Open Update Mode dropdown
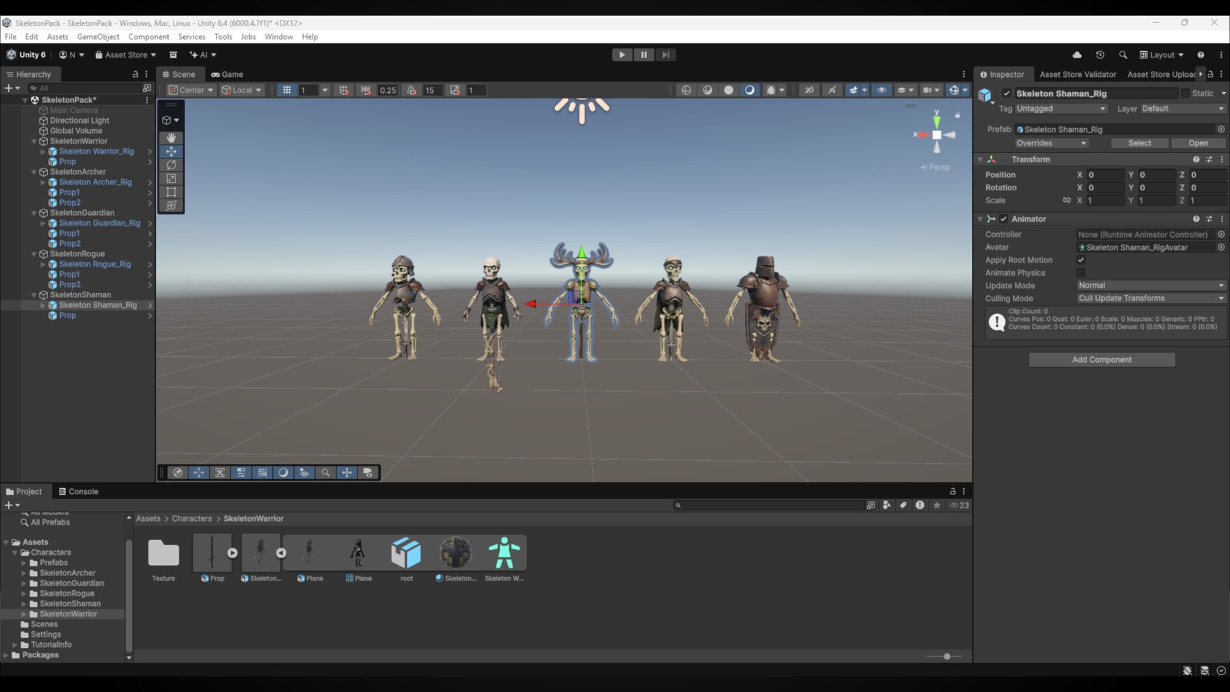The image size is (1230, 692). pos(1151,286)
